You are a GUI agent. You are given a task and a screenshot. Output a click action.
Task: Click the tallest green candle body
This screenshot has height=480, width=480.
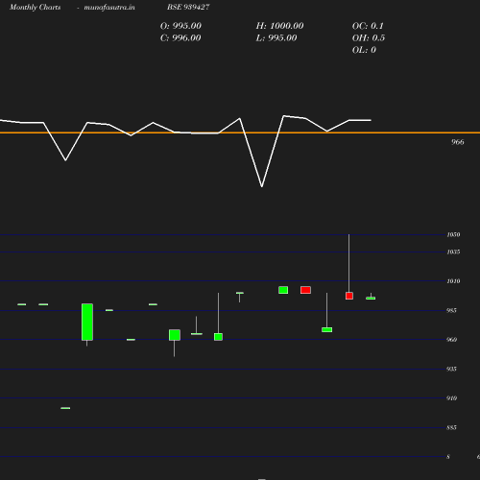click(x=87, y=322)
